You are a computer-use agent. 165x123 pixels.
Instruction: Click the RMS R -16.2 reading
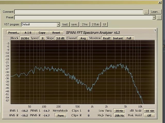(24, 116)
